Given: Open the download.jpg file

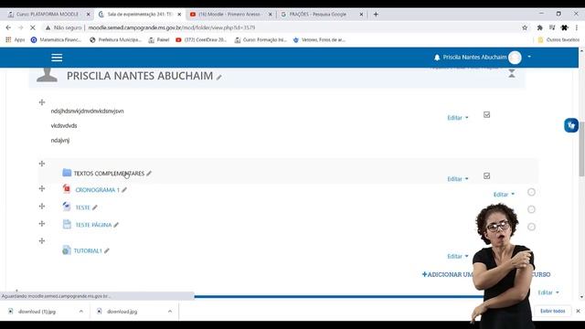Looking at the screenshot, I should point(122,311).
